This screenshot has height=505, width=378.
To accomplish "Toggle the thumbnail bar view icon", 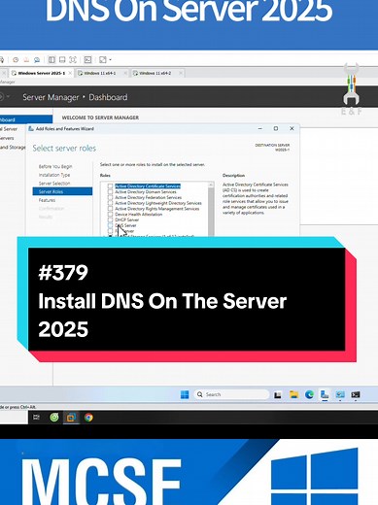I will pos(62,60).
